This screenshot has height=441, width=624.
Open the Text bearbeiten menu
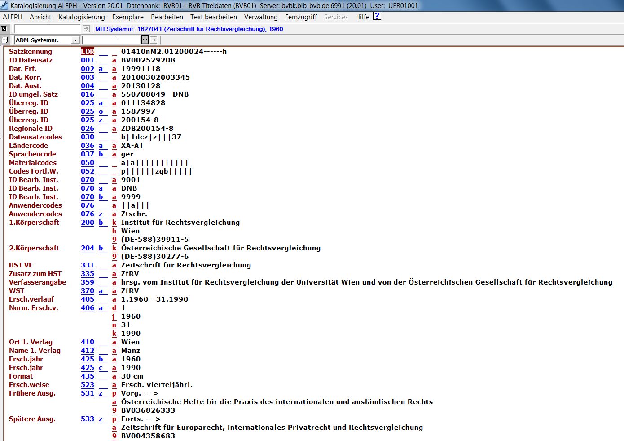(213, 17)
